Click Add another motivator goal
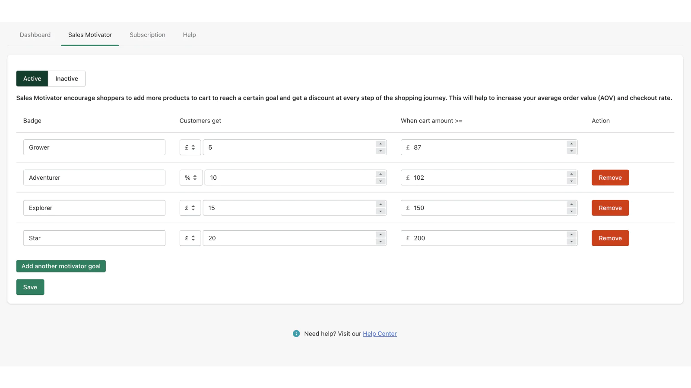Viewport: 691px width, 388px height. [61, 266]
